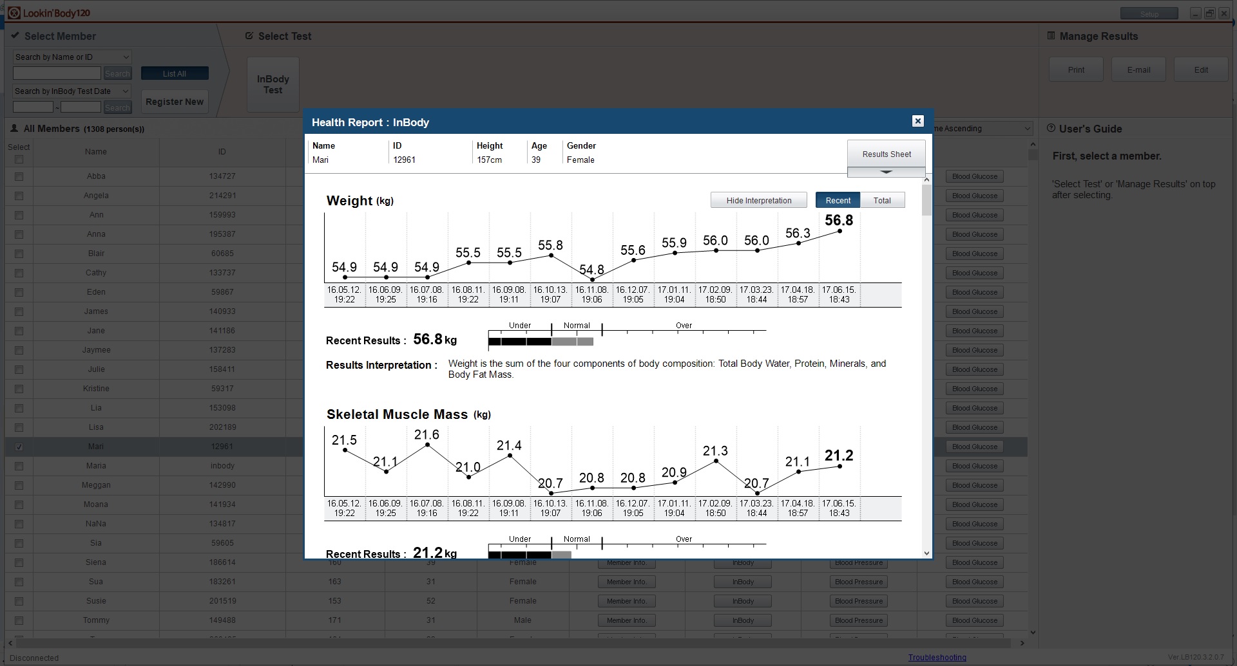This screenshot has height=666, width=1237.
Task: Tick the checkbox next to Abba
Action: (x=19, y=176)
